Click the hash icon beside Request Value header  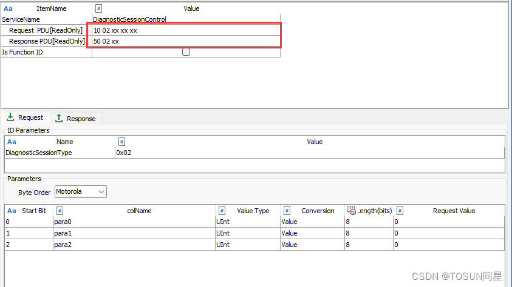[400, 211]
